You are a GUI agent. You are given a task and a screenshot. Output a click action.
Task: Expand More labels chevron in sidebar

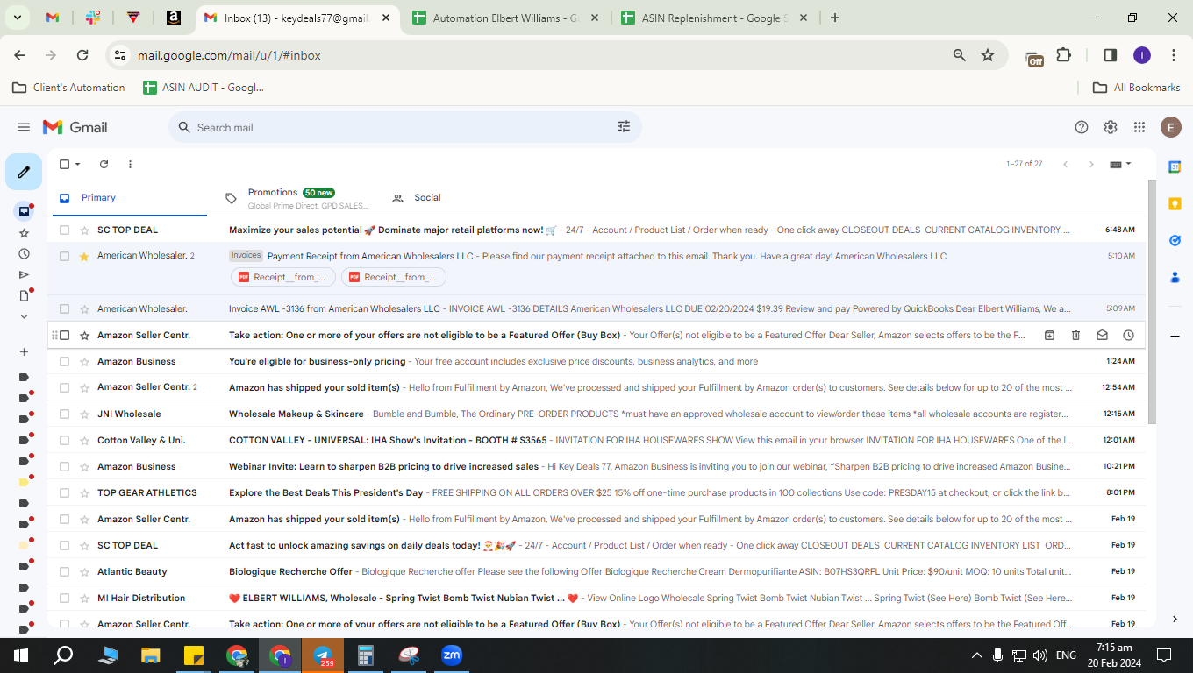tap(24, 317)
